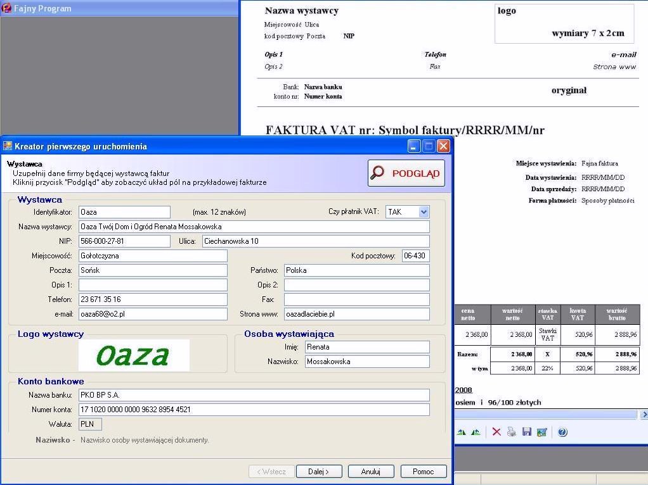Click the Fajny Program title bar icon
The width and height of the screenshot is (648, 485).
pos(6,8)
